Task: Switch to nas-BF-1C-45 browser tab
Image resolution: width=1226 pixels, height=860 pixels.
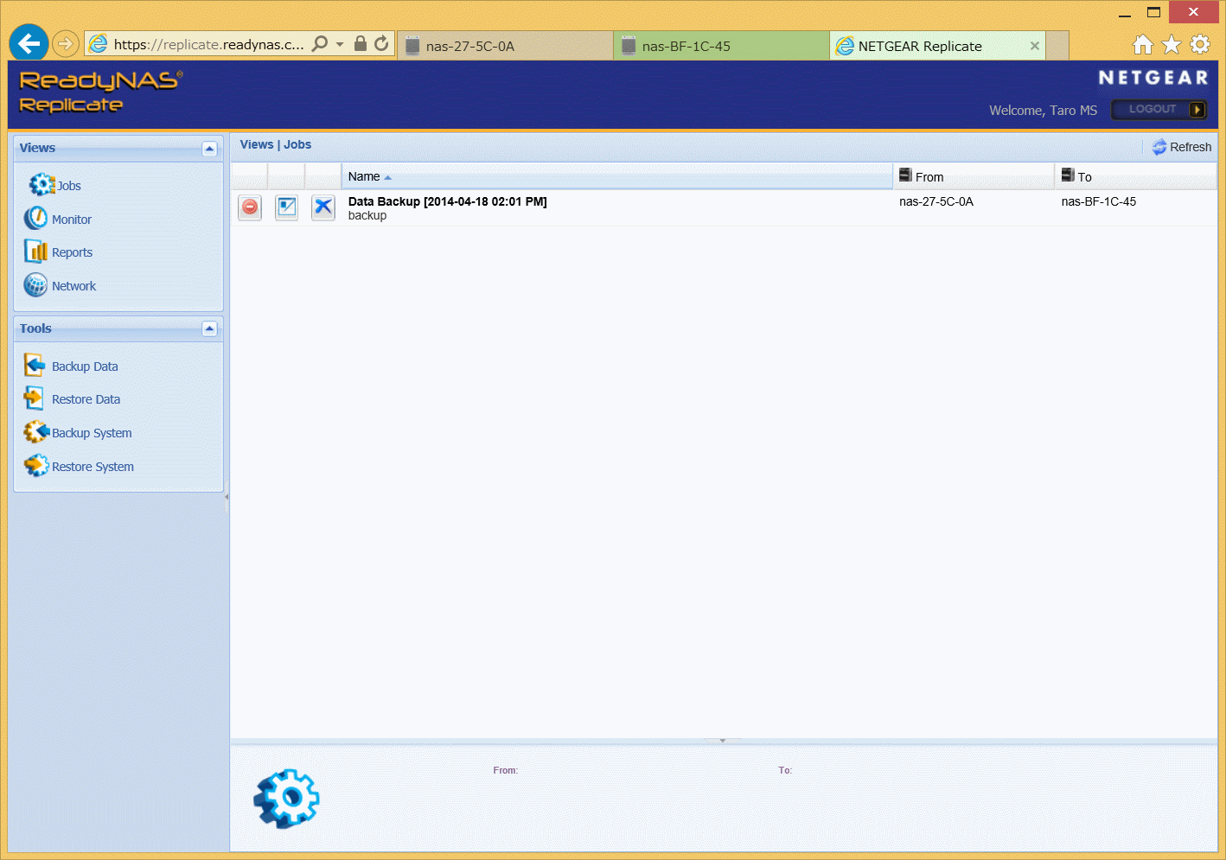Action: coord(720,46)
